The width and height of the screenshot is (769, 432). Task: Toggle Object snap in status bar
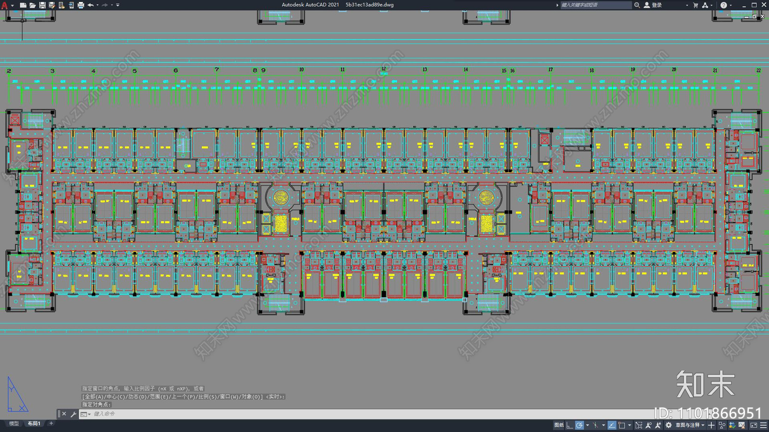[x=621, y=425]
